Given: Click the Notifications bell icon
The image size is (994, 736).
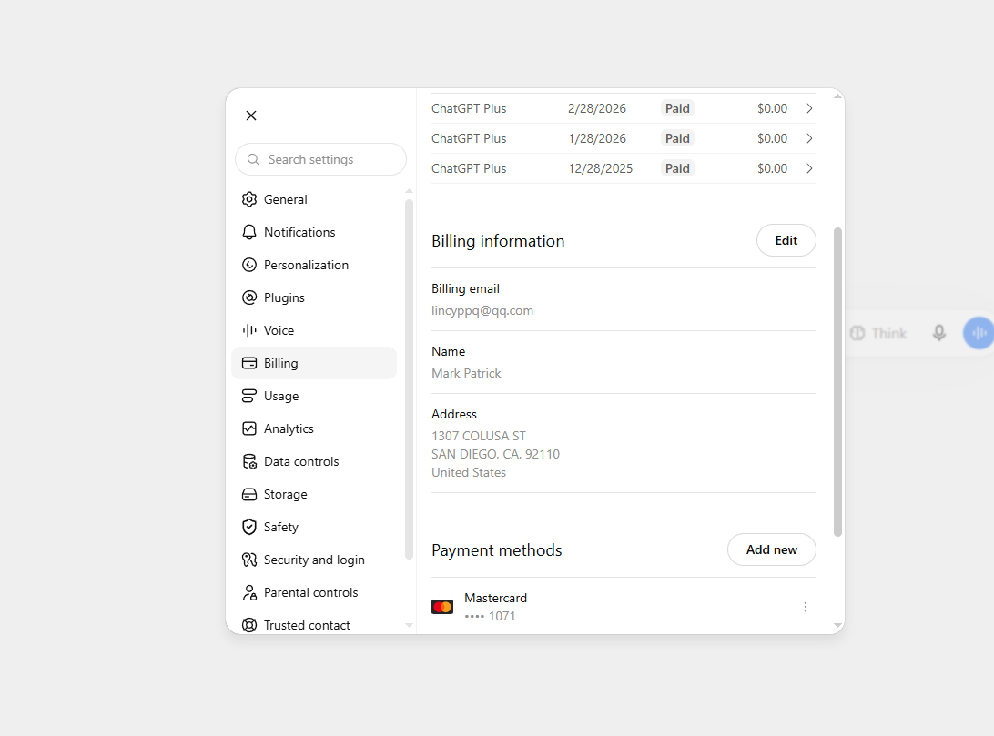Looking at the screenshot, I should (249, 233).
